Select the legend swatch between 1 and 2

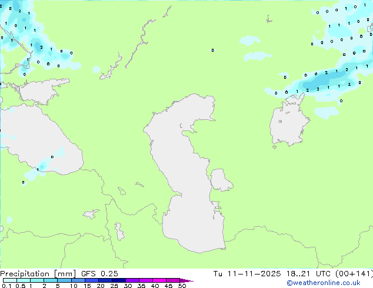click(37, 280)
